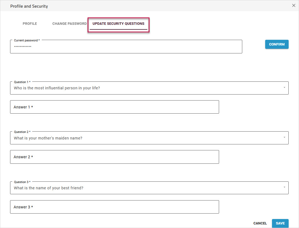Screen dimensions: 299x228
Task: Focus the Answer 1 text field
Action: (114, 107)
